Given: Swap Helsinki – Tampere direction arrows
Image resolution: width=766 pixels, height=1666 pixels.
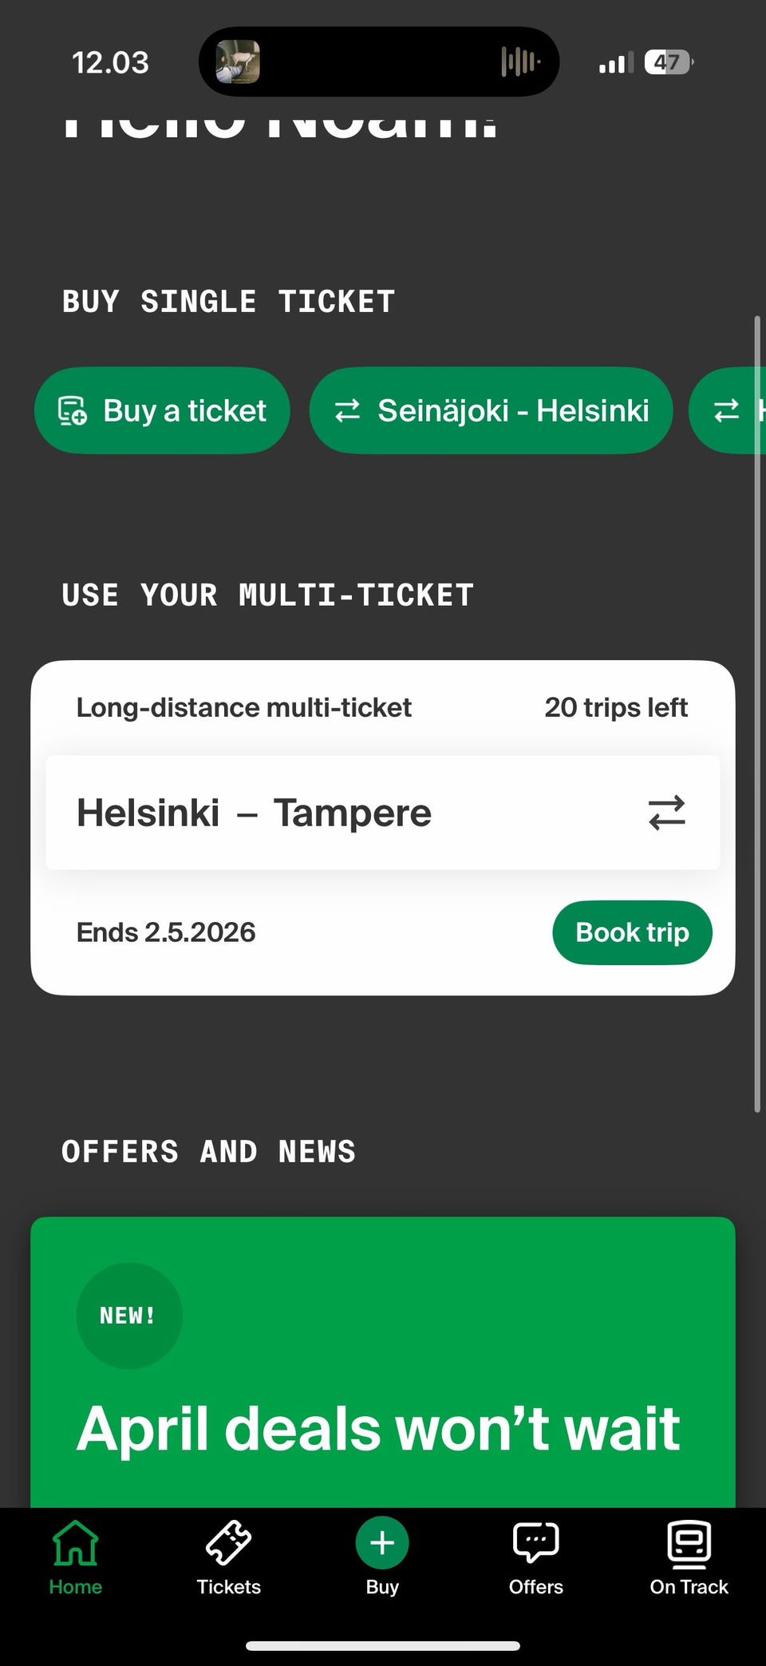Looking at the screenshot, I should [x=666, y=813].
